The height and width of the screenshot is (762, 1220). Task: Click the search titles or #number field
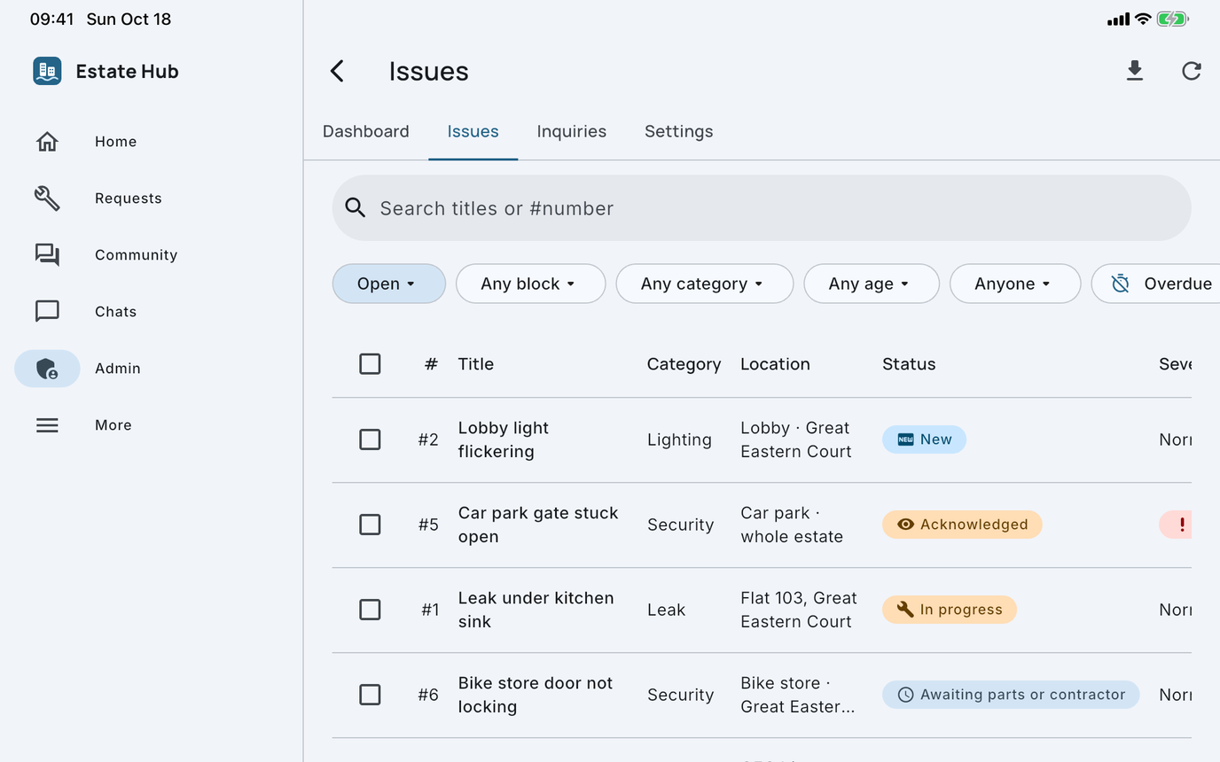click(x=762, y=208)
